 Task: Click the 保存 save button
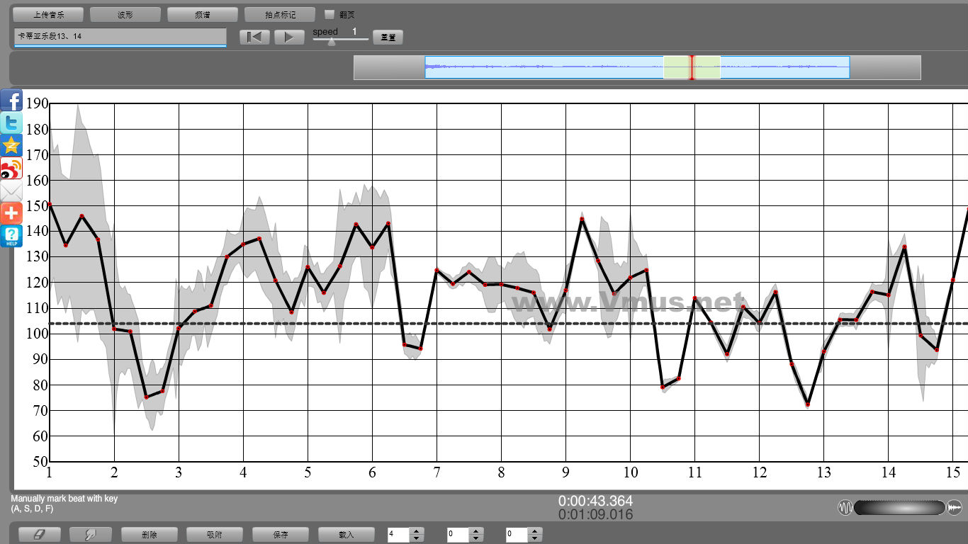(x=280, y=535)
